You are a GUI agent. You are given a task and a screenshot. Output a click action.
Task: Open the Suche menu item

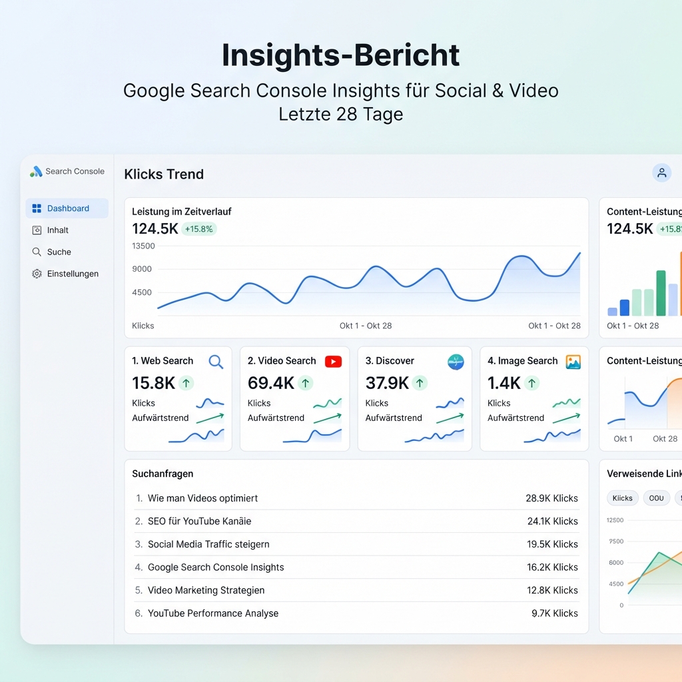[67, 252]
